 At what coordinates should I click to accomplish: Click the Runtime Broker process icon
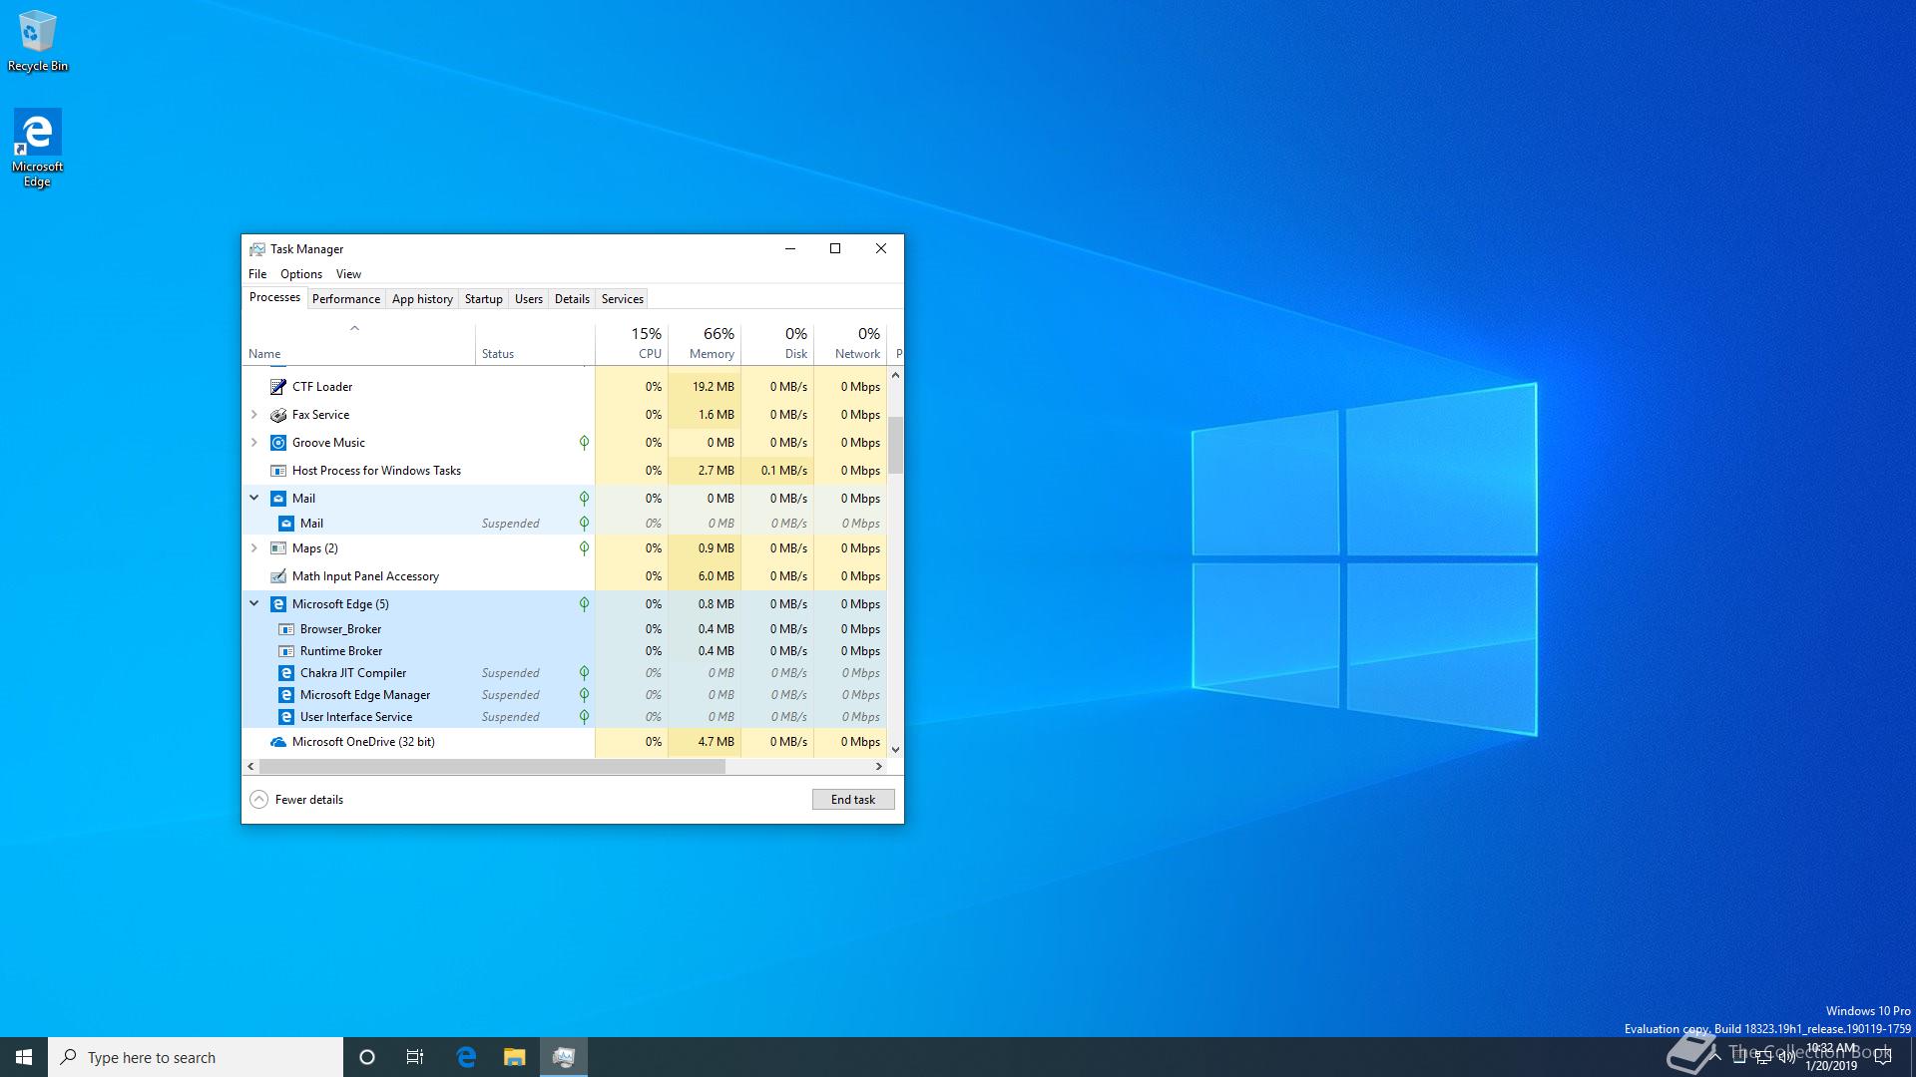click(286, 651)
